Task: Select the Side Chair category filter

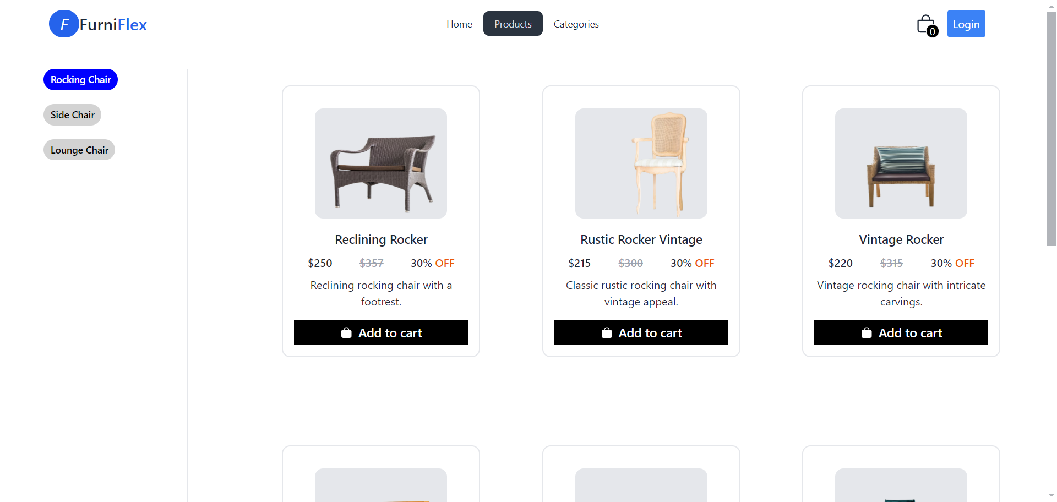Action: point(72,115)
